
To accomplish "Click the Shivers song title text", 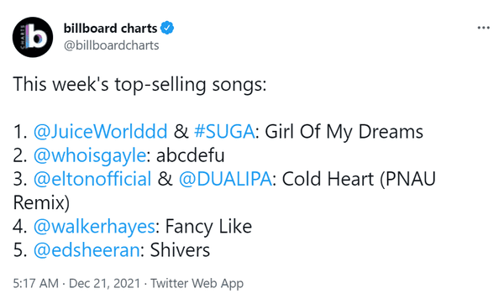I will click(x=180, y=250).
